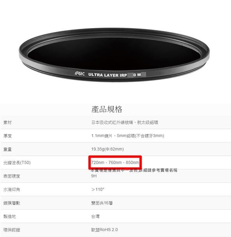Click the 19.35g weight value
Image resolution: width=231 pixels, height=237 pixels.
pos(108,149)
